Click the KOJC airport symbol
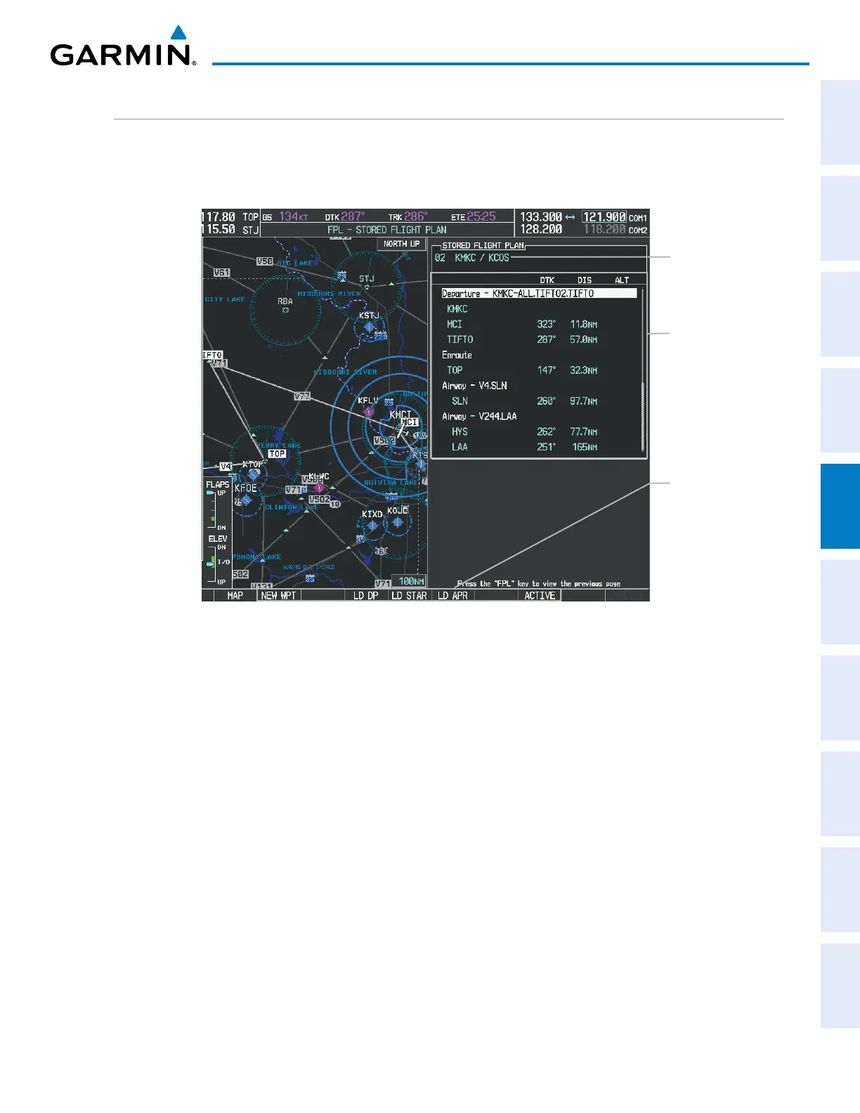Image resolution: width=860 pixels, height=1113 pixels. click(398, 522)
